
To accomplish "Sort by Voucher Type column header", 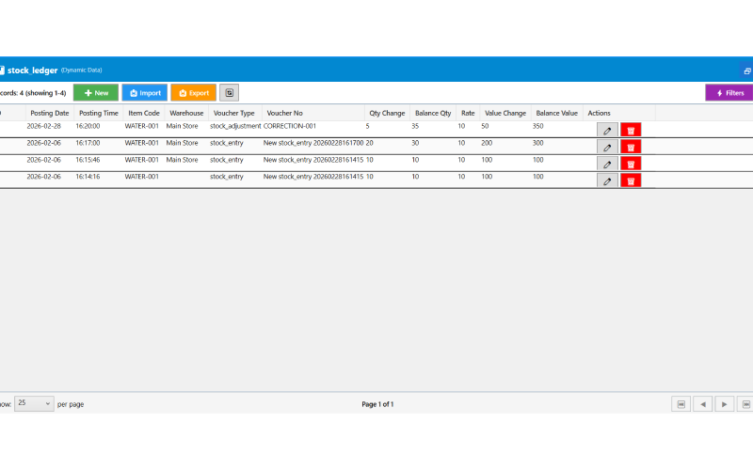I will [x=233, y=113].
